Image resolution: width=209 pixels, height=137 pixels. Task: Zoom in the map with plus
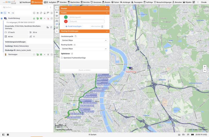pos(205,67)
